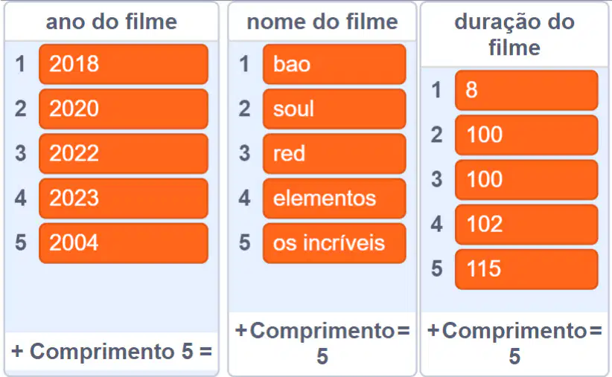Select the 2018 item in ano do filme
This screenshot has width=612, height=377.
tap(124, 64)
